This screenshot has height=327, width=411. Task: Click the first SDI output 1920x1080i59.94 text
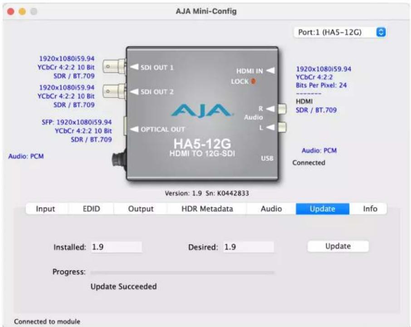(x=67, y=59)
